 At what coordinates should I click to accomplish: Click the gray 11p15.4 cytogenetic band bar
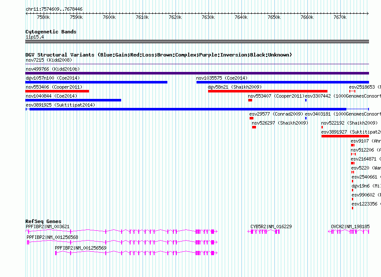click(x=197, y=42)
